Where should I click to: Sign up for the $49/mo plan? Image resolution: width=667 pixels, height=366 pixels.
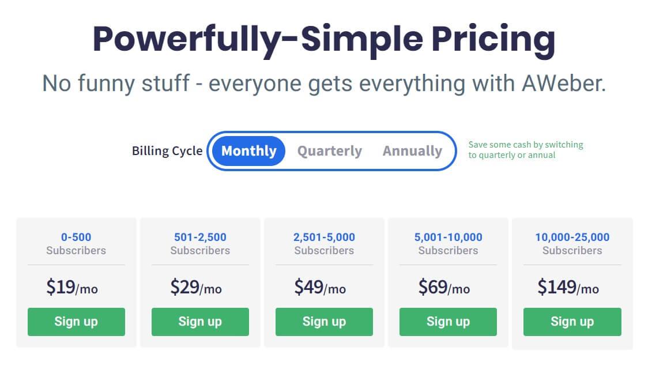(x=324, y=322)
